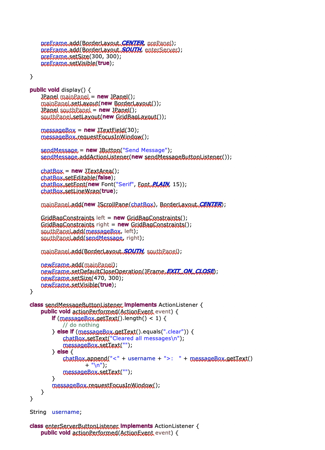Click the line 'preFrame.add(BorderLayout.SOUTH, enterServer);'
325x450 pixels.
pyautogui.click(x=112, y=50)
